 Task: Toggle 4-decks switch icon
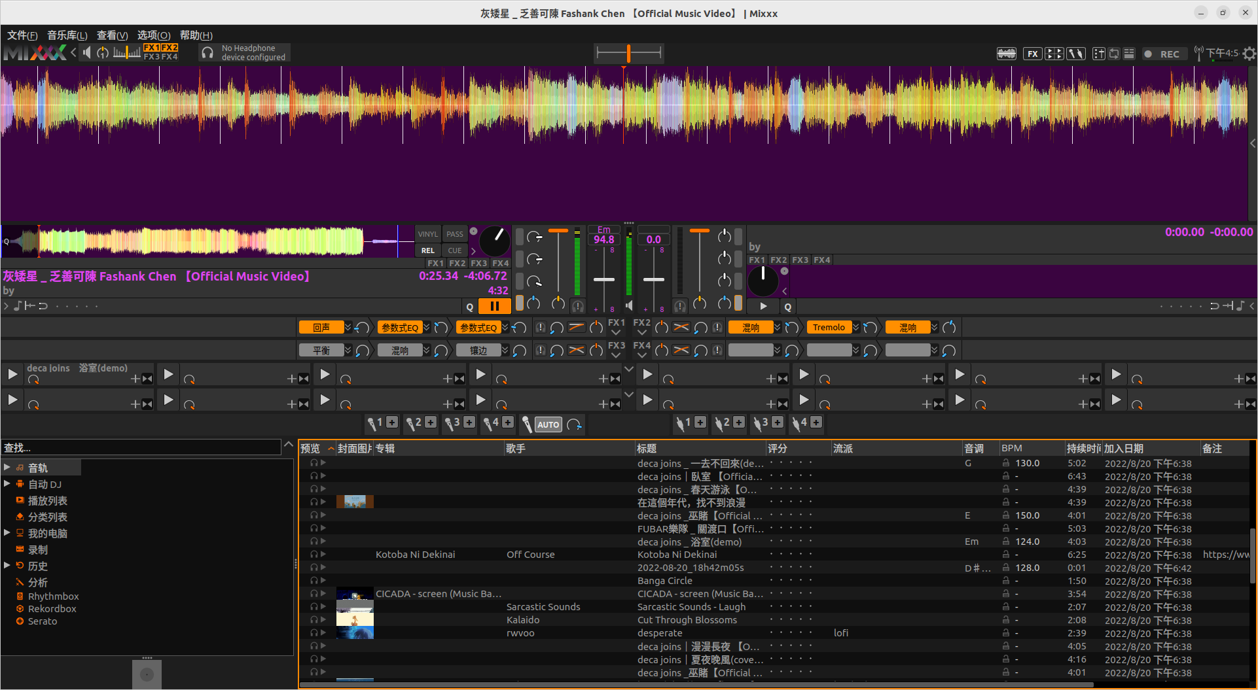(1113, 54)
